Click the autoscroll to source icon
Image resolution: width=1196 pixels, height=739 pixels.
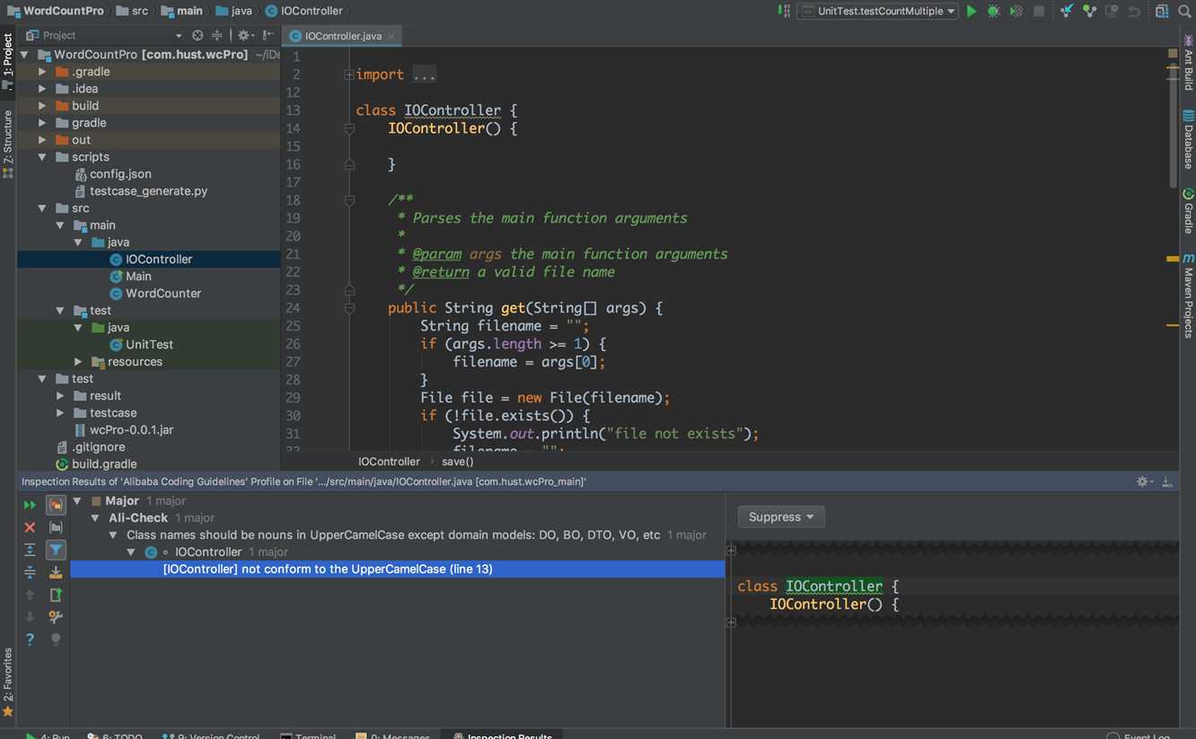(x=56, y=572)
